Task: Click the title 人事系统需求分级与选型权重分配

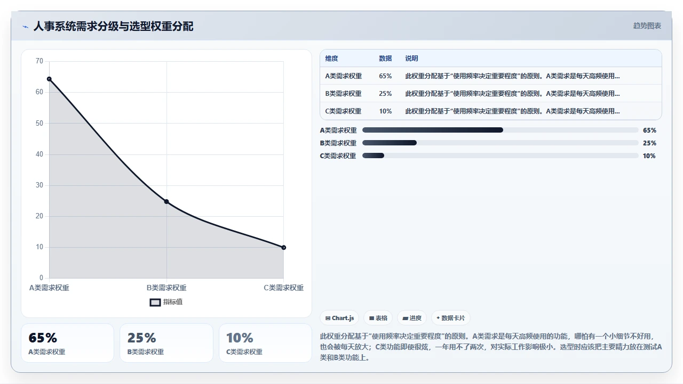Action: (113, 26)
